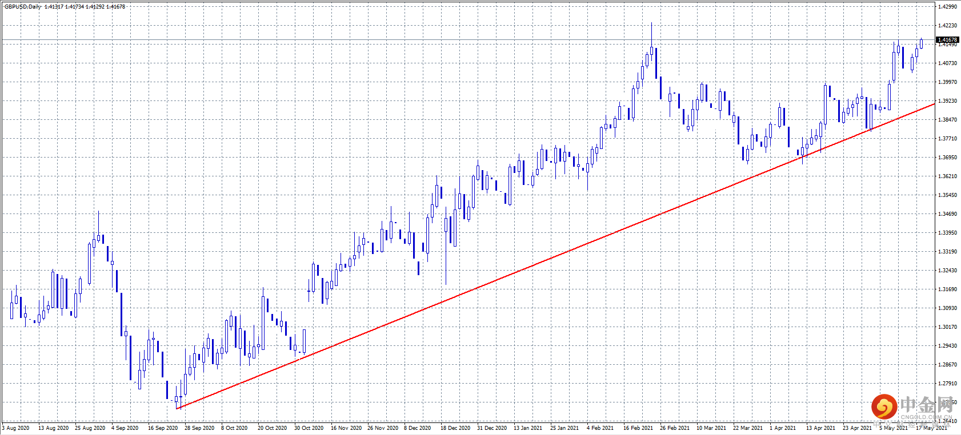Click the 18 Dec 2020 date label
The width and height of the screenshot is (961, 435).
pyautogui.click(x=455, y=428)
